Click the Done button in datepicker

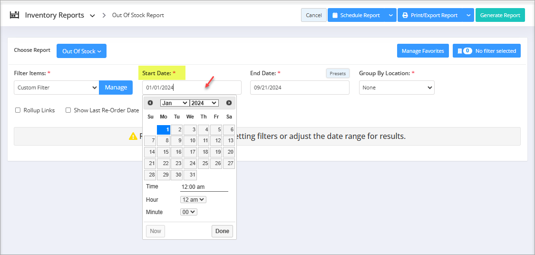tap(222, 231)
